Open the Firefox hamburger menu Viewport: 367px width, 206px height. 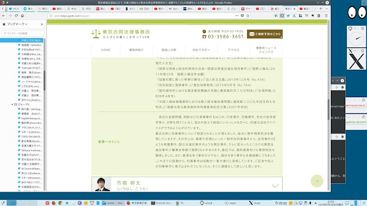click(326, 15)
